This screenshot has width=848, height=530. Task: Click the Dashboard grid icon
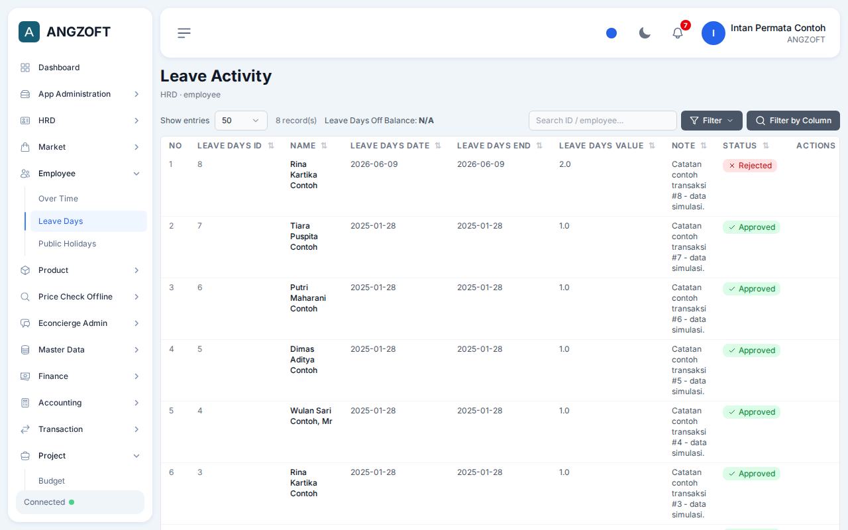point(25,68)
